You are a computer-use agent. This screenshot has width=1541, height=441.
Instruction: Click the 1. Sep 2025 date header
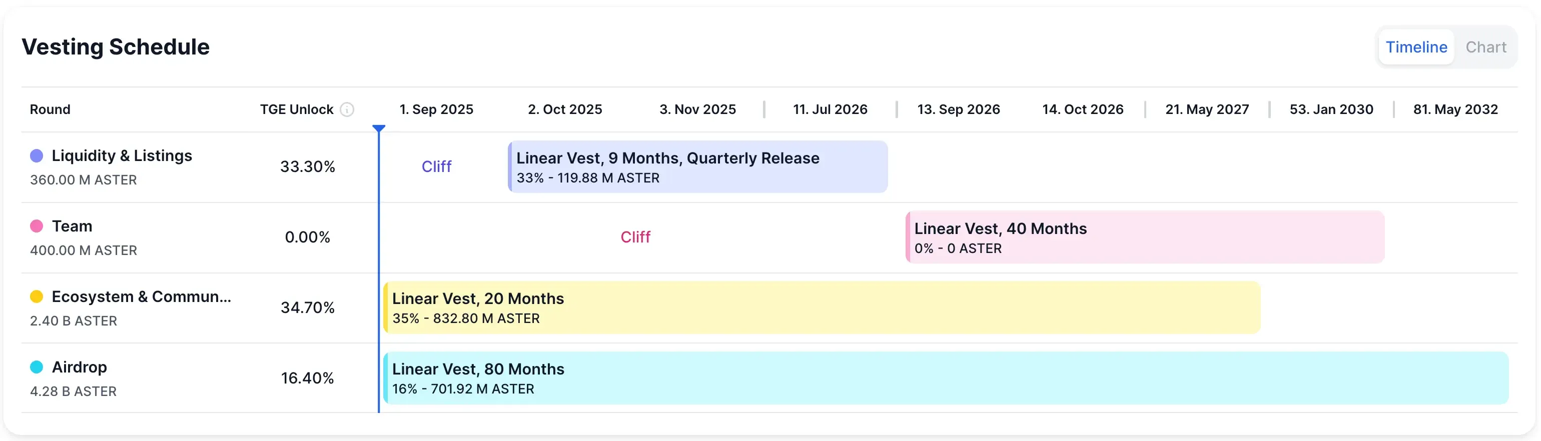click(436, 109)
